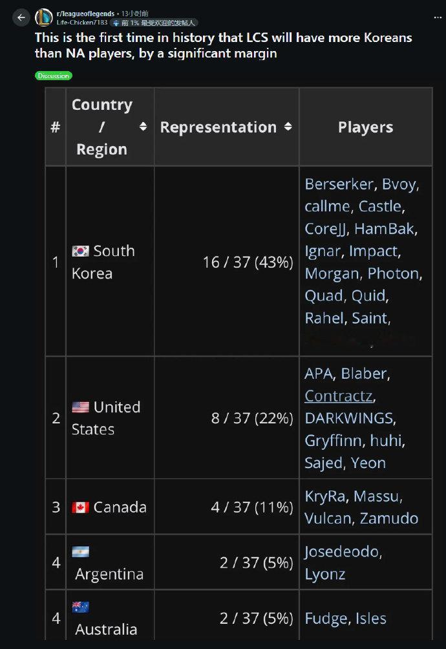Sort table by Representation column
Image resolution: width=446 pixels, height=649 pixels.
click(x=288, y=127)
